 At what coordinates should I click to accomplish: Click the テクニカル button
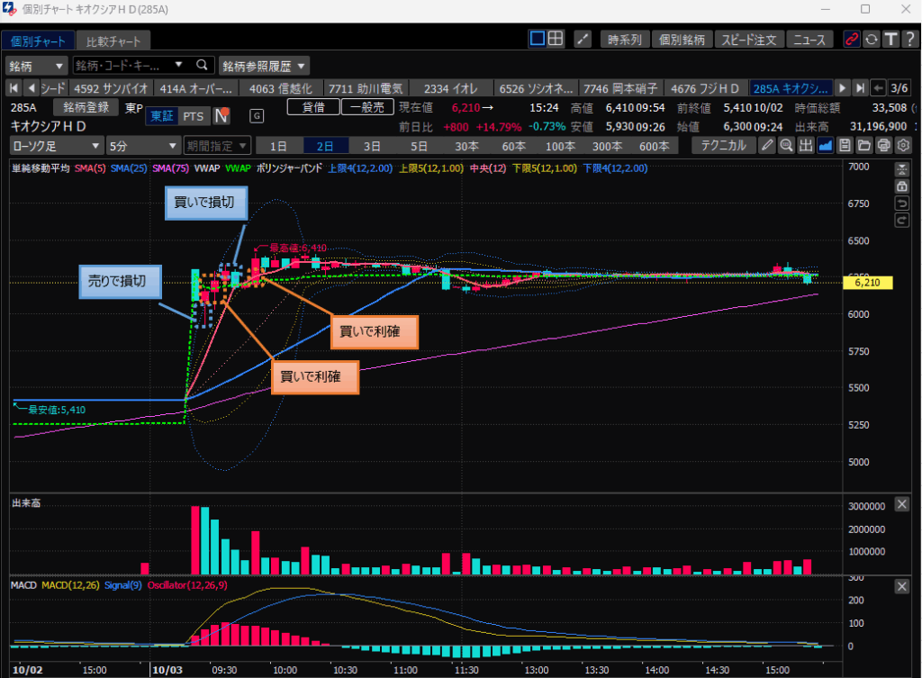723,145
